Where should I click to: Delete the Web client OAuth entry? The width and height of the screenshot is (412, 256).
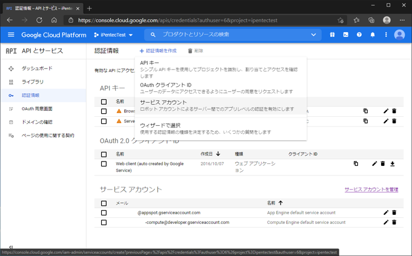pyautogui.click(x=383, y=163)
